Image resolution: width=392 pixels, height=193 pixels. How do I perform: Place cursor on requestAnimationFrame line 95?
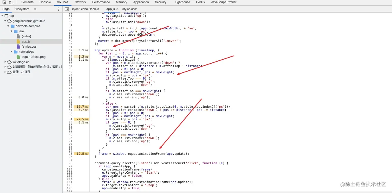coord(144,154)
